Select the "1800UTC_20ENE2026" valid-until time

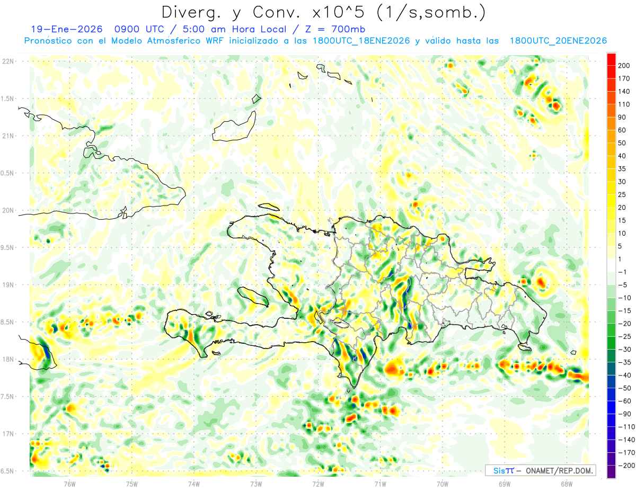558,41
